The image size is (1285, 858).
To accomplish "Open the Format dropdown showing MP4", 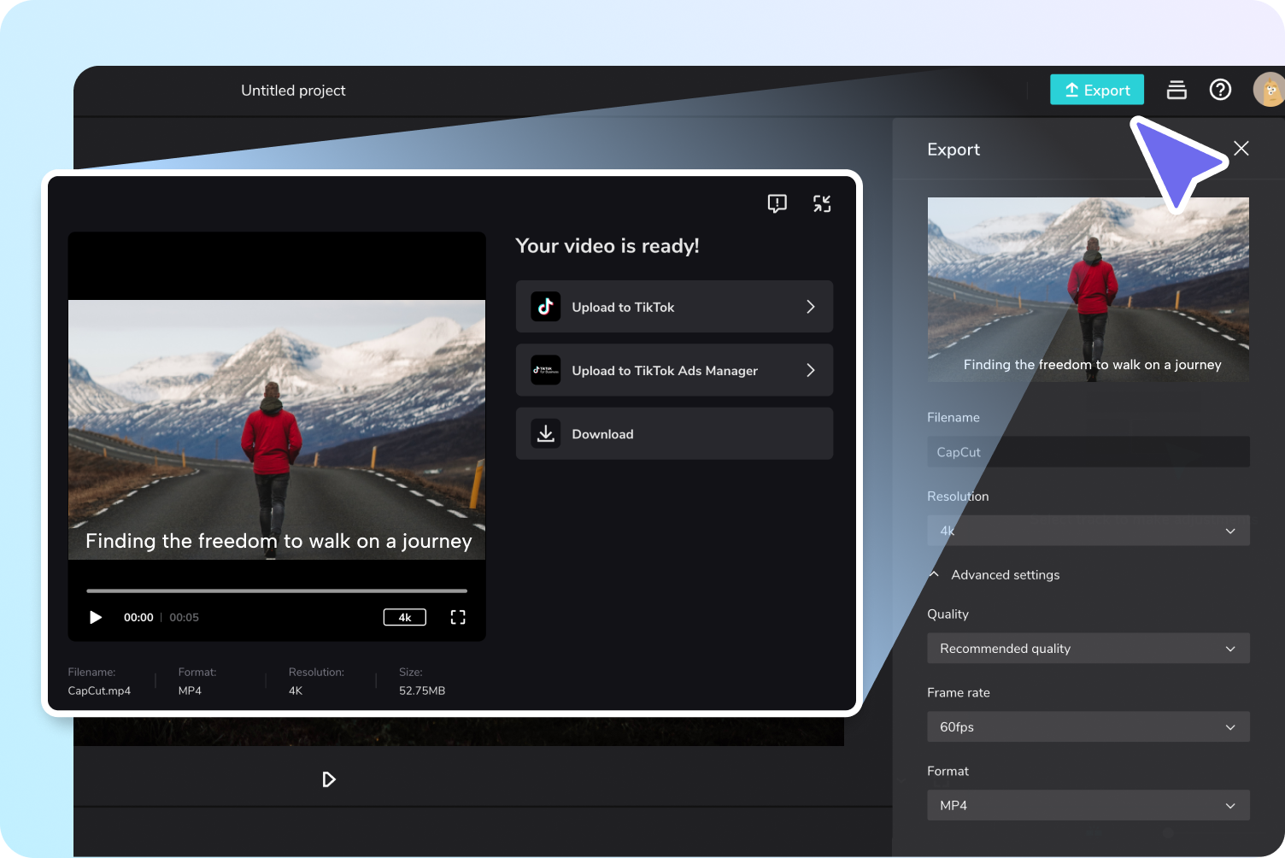I will [1088, 806].
